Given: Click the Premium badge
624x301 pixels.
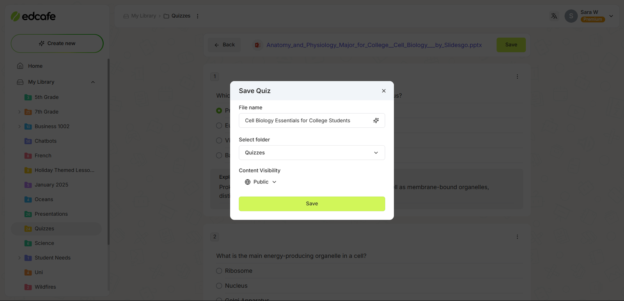Looking at the screenshot, I should click(x=593, y=19).
